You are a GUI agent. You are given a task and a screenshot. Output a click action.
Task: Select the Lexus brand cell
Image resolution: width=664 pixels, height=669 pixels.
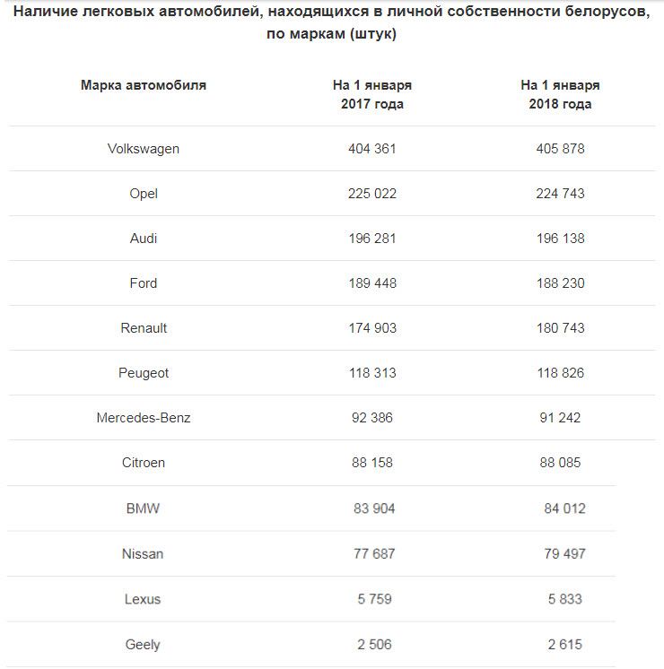pyautogui.click(x=143, y=599)
